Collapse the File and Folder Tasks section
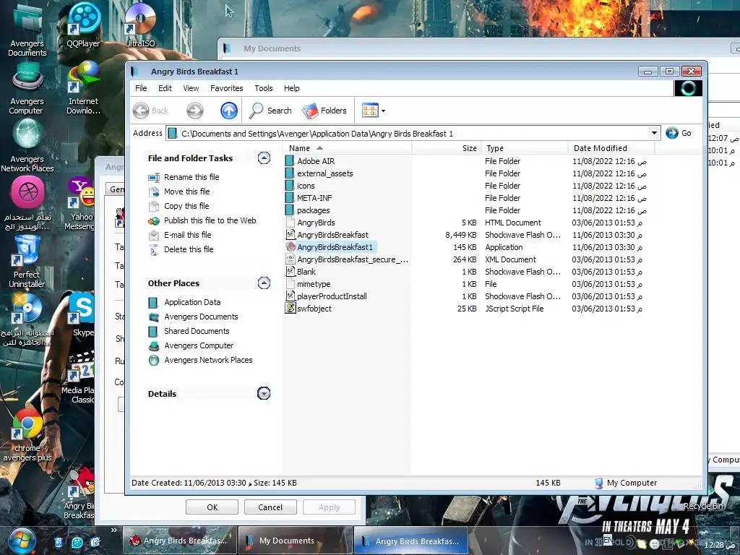The height and width of the screenshot is (555, 740). pyautogui.click(x=264, y=158)
